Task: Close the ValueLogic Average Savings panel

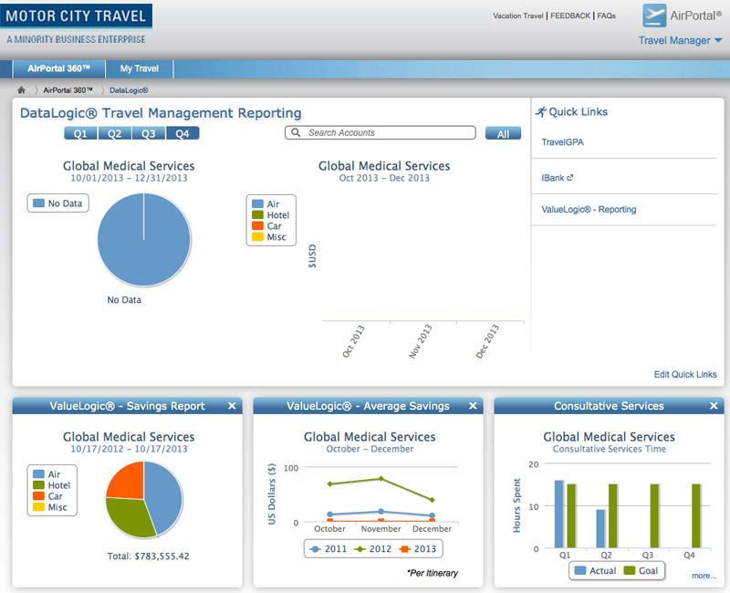Action: (x=473, y=406)
